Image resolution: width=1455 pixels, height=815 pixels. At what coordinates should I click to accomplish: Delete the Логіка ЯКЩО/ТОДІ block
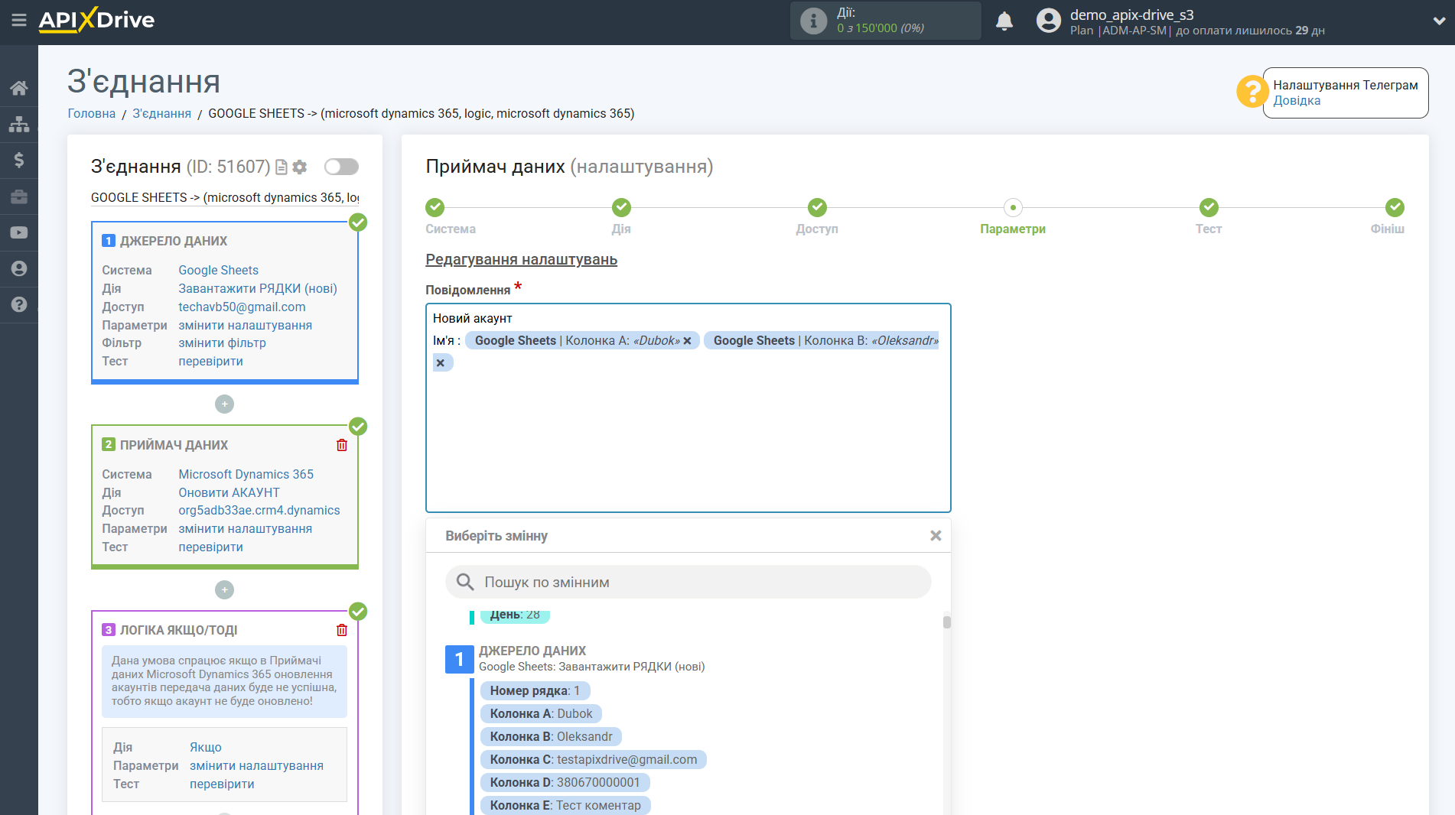tap(342, 630)
